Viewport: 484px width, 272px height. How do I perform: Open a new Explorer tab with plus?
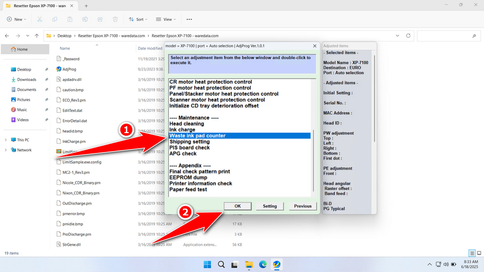86,6
